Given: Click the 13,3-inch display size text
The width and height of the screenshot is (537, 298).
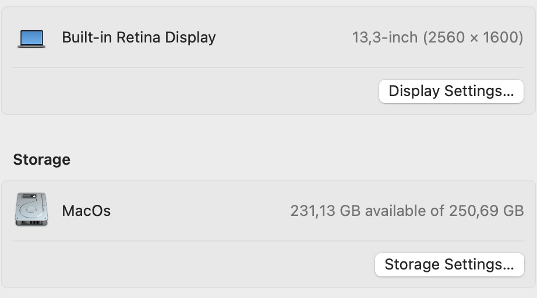Looking at the screenshot, I should tap(384, 38).
